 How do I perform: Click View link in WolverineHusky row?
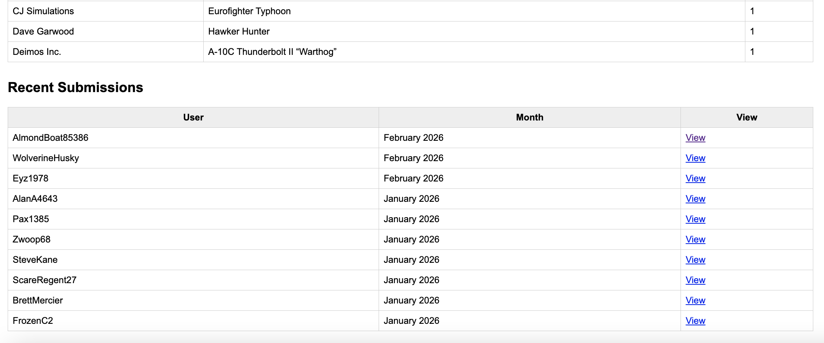(695, 158)
